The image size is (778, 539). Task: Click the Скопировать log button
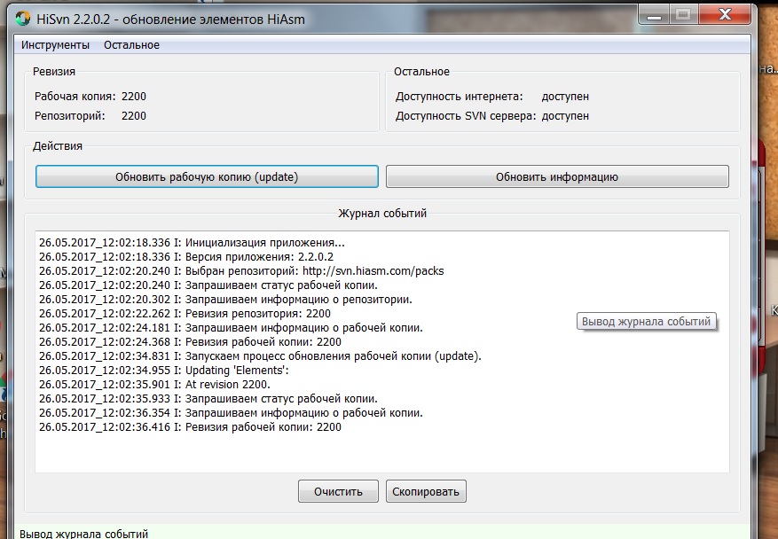426,491
